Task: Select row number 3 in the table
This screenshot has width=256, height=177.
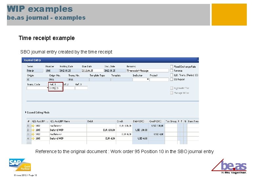Action: [29, 134]
